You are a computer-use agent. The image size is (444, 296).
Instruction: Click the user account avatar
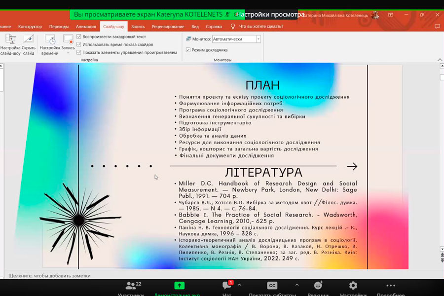375,15
